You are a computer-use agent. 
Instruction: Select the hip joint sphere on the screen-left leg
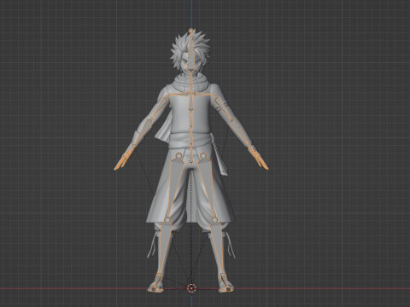pyautogui.click(x=179, y=156)
